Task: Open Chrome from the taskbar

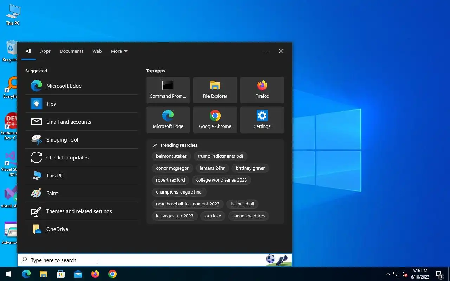Action: 112,274
